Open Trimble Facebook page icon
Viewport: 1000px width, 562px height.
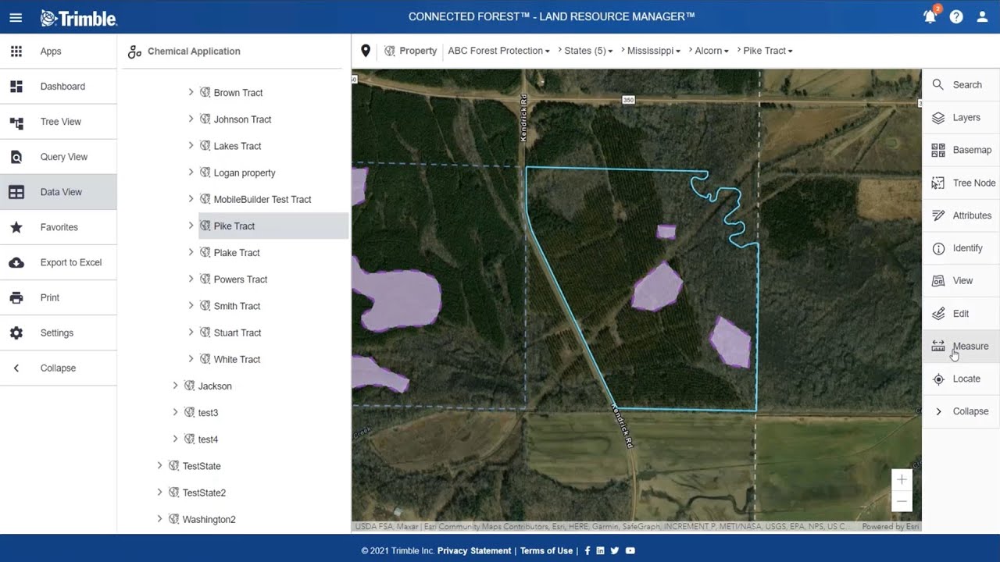(587, 551)
